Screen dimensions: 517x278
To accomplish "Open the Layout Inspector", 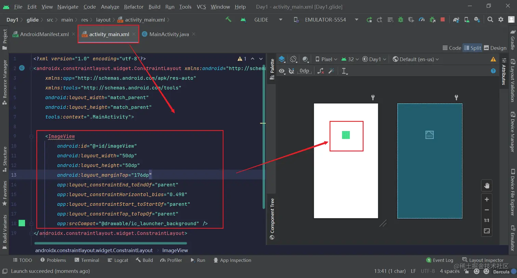I will (x=483, y=260).
